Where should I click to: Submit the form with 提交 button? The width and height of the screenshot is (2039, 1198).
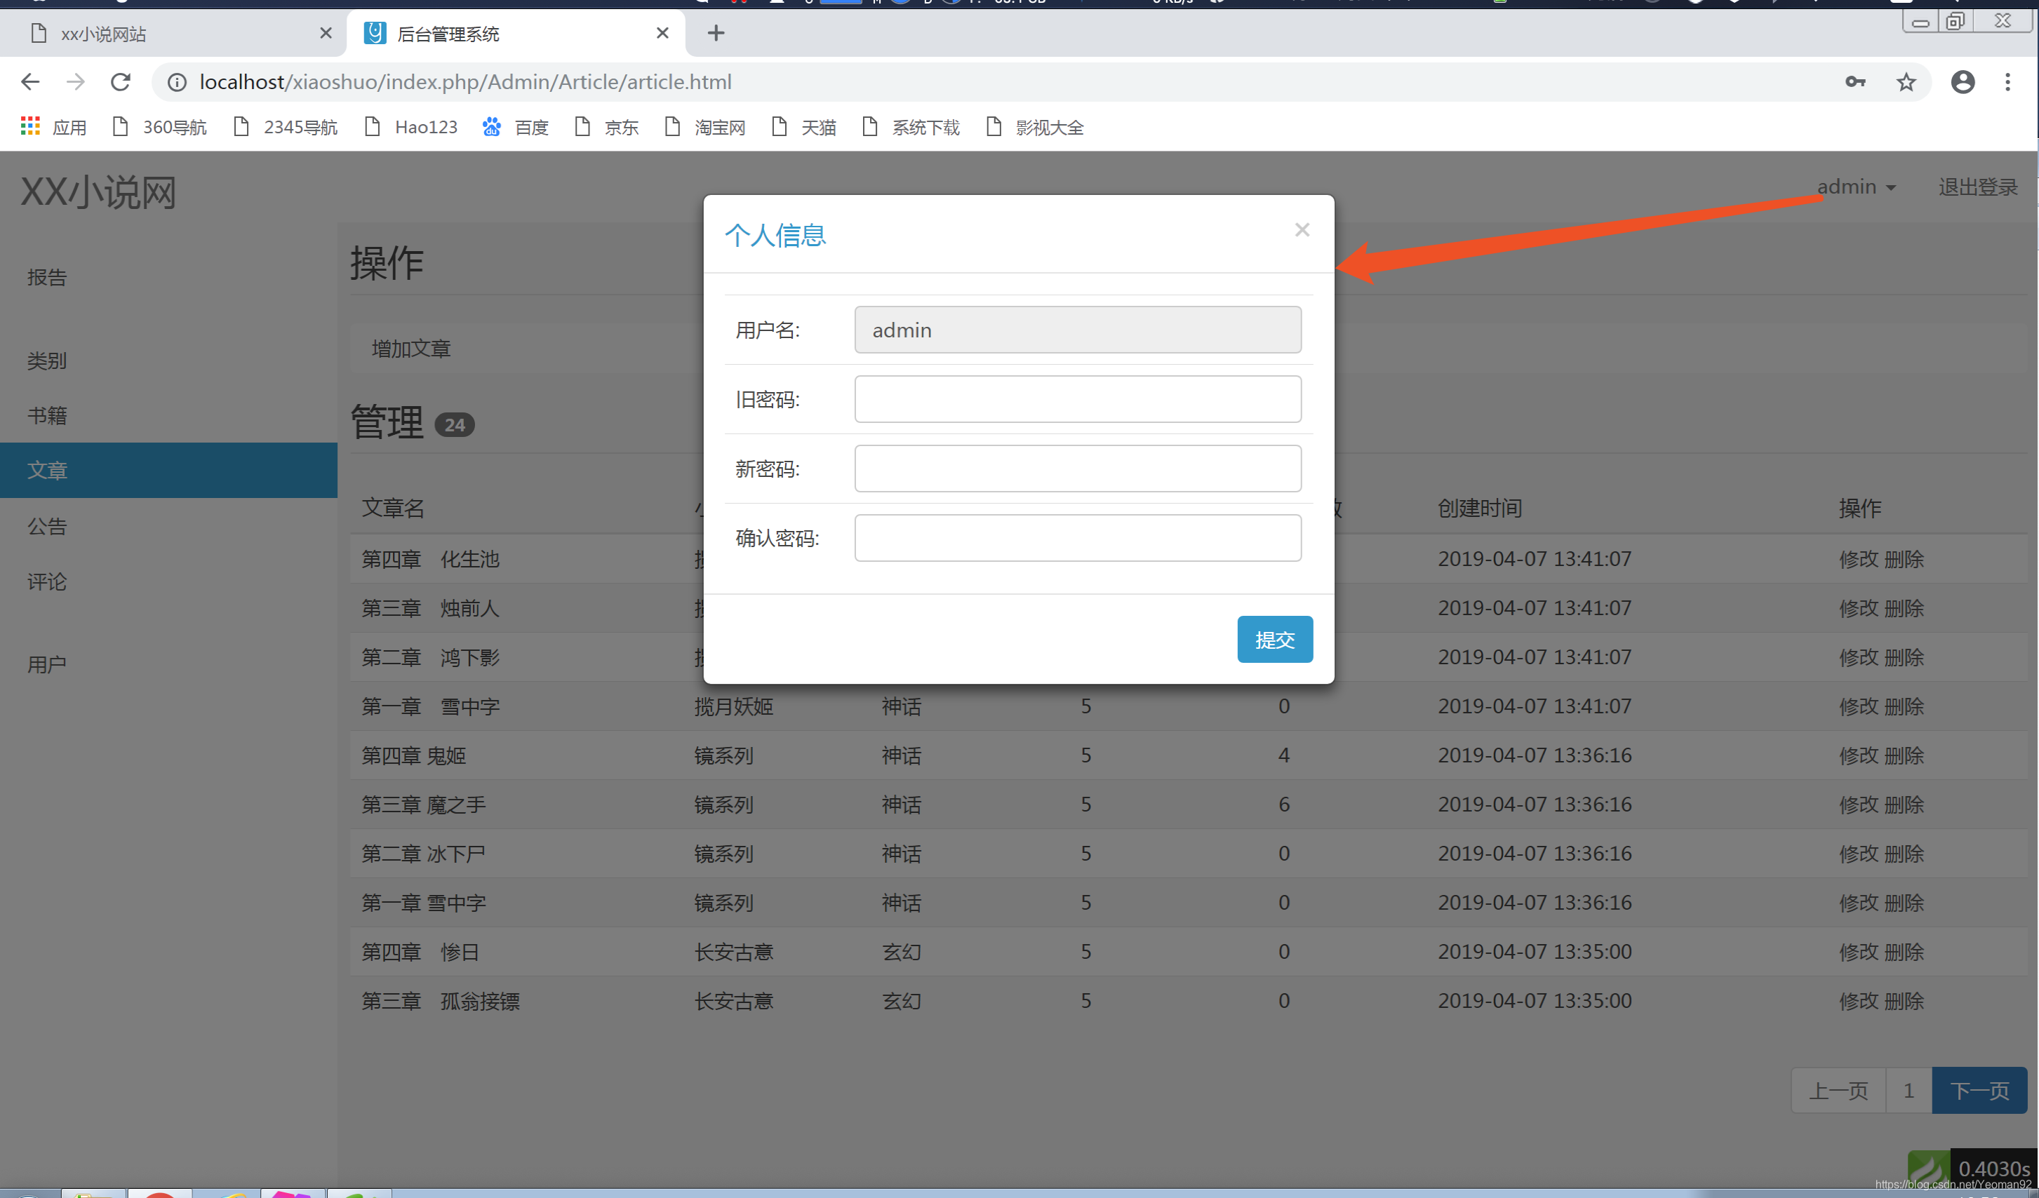pos(1274,639)
